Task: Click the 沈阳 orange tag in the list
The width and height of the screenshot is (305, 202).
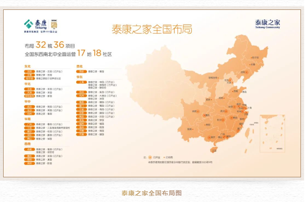Action: [x=30, y=71]
